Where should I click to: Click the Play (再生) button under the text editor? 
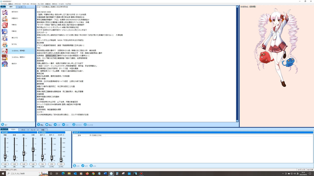[x=40, y=125]
